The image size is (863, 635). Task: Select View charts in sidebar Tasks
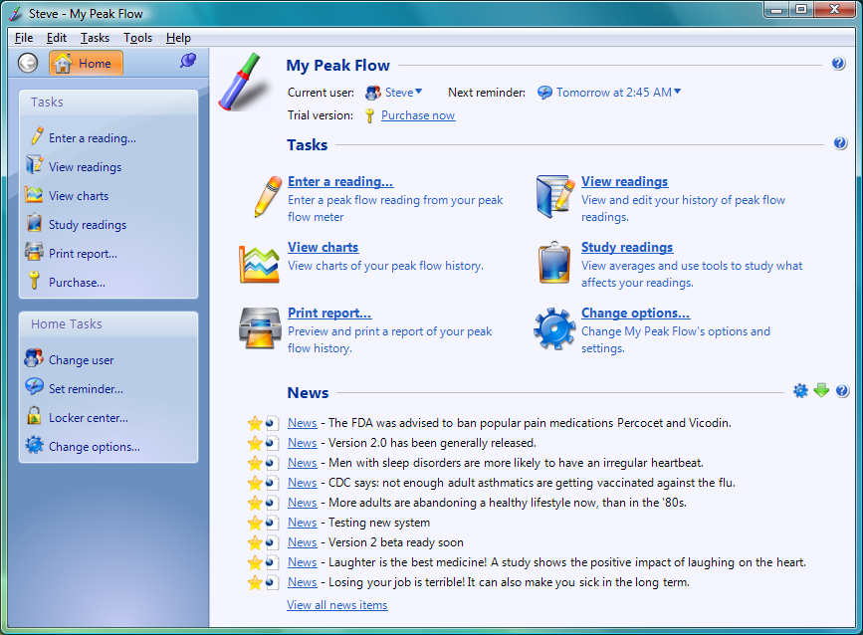(79, 196)
